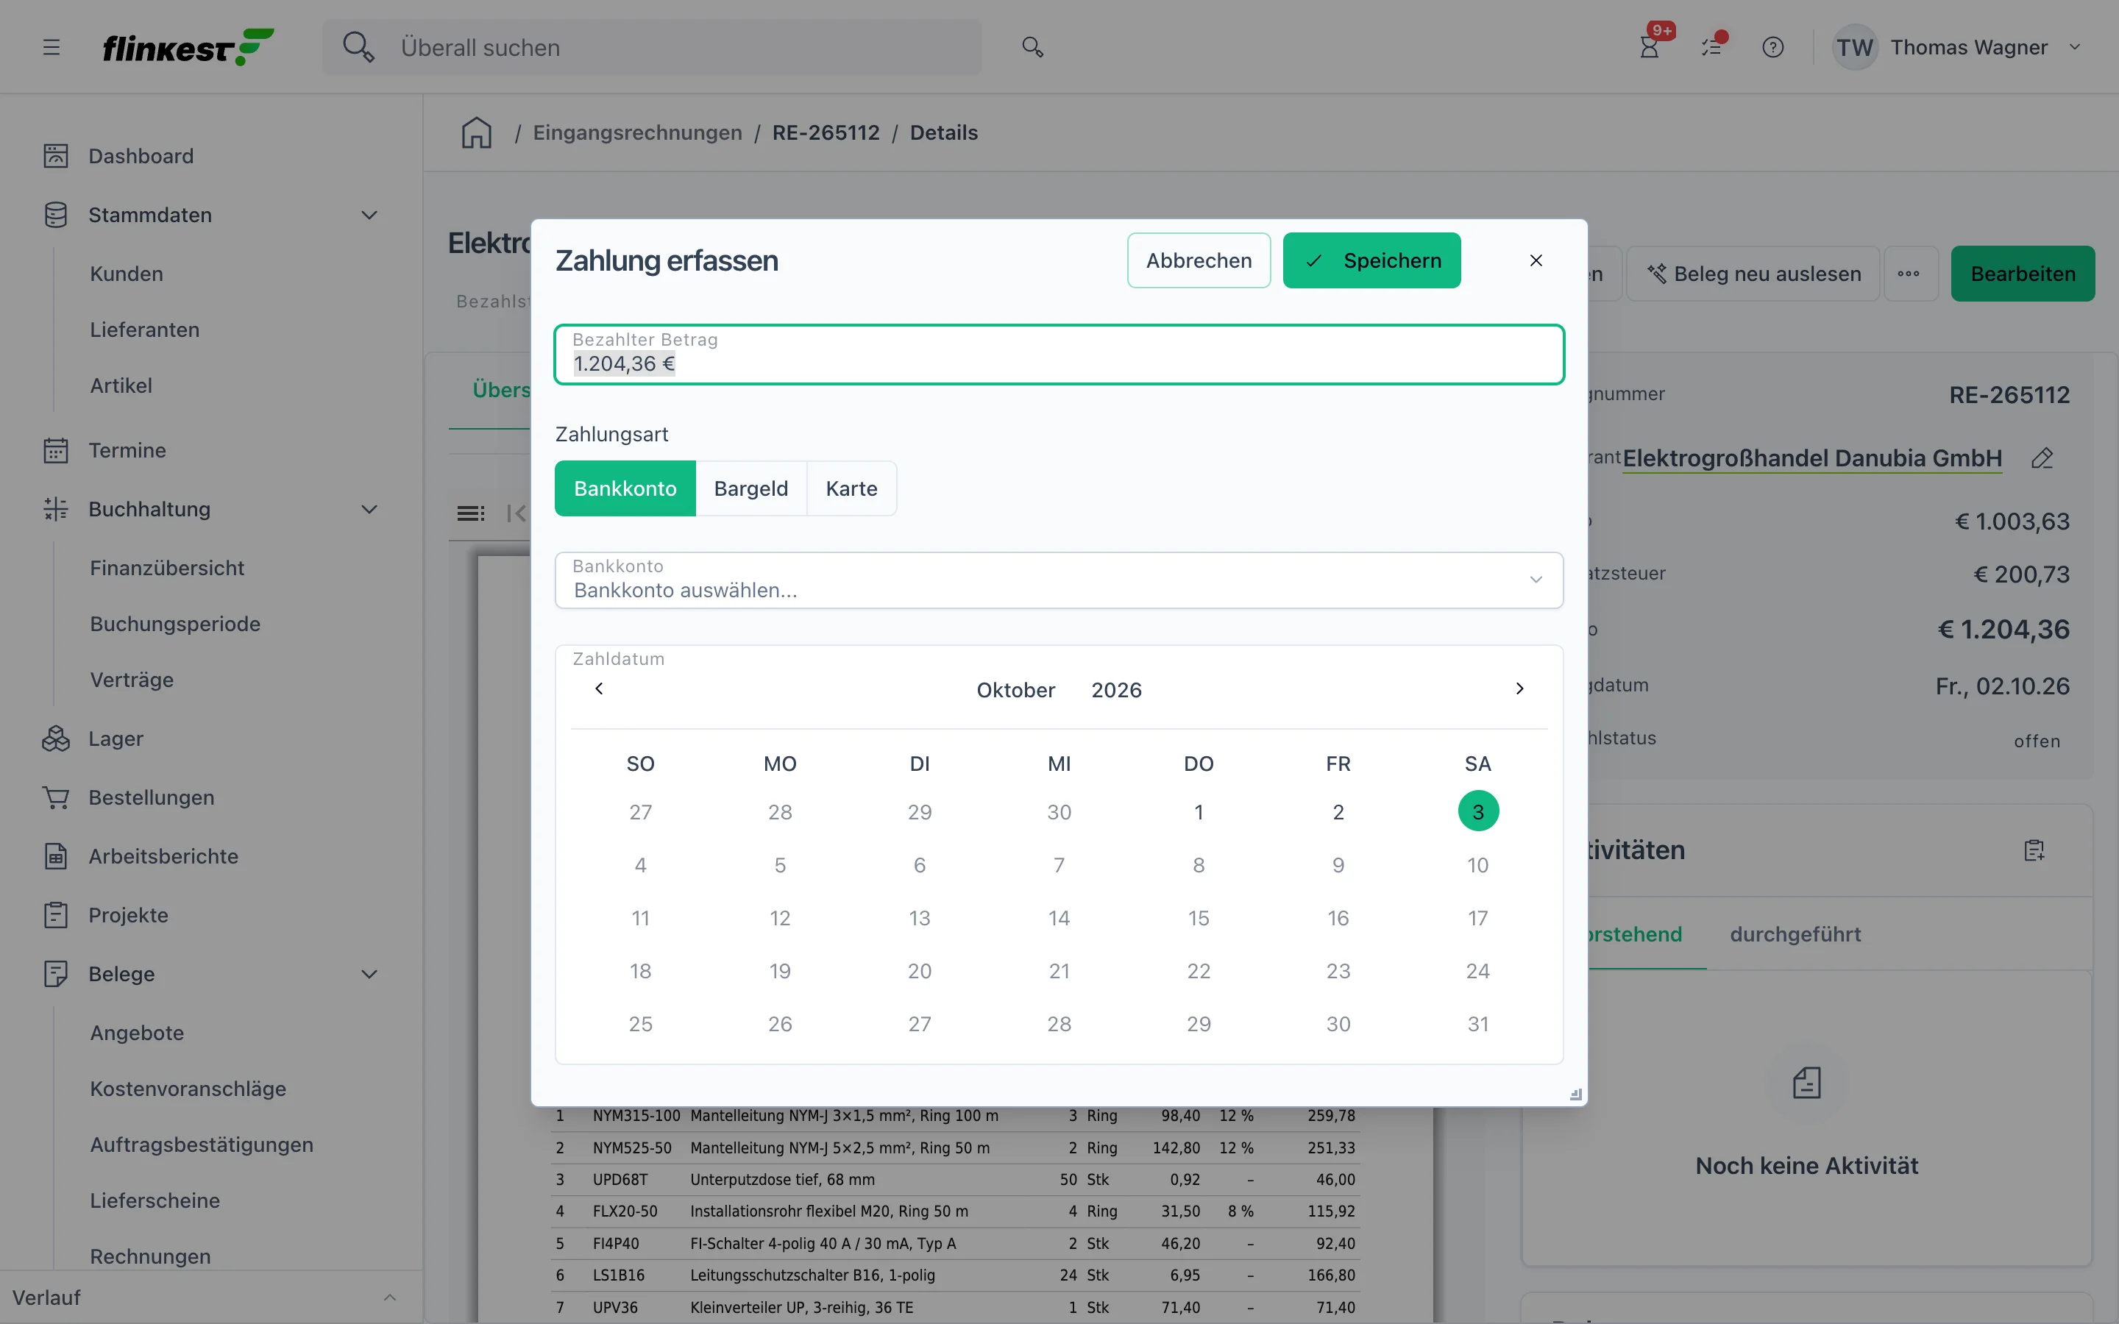Open Bankkonto auswählen dropdown
The height and width of the screenshot is (1324, 2119).
pos(1059,580)
